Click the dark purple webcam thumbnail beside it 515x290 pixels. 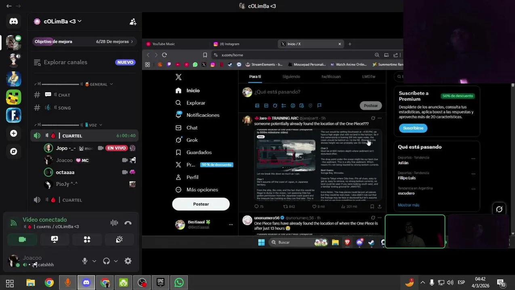pyautogui.click(x=478, y=231)
